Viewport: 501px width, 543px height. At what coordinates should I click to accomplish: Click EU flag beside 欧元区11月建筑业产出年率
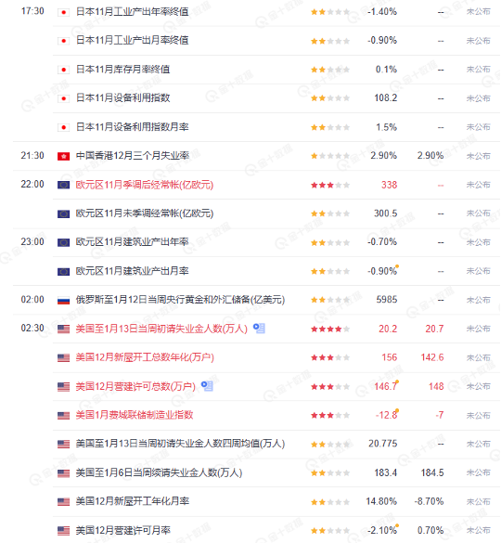coord(63,242)
